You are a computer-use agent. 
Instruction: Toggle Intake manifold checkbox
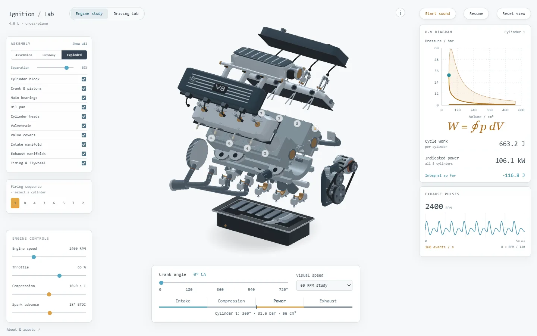(x=84, y=144)
